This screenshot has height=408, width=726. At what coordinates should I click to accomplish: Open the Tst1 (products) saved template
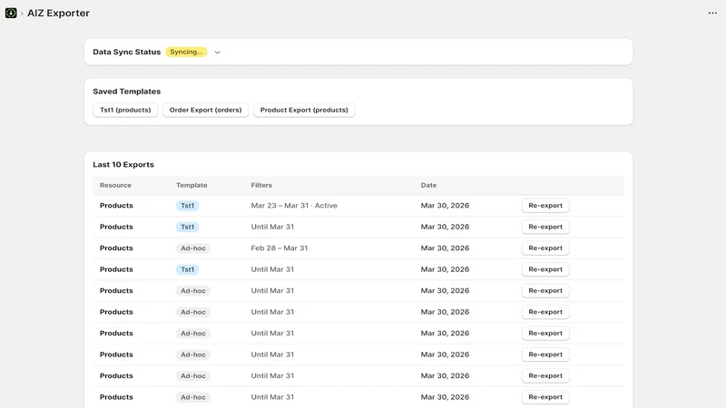tap(125, 110)
